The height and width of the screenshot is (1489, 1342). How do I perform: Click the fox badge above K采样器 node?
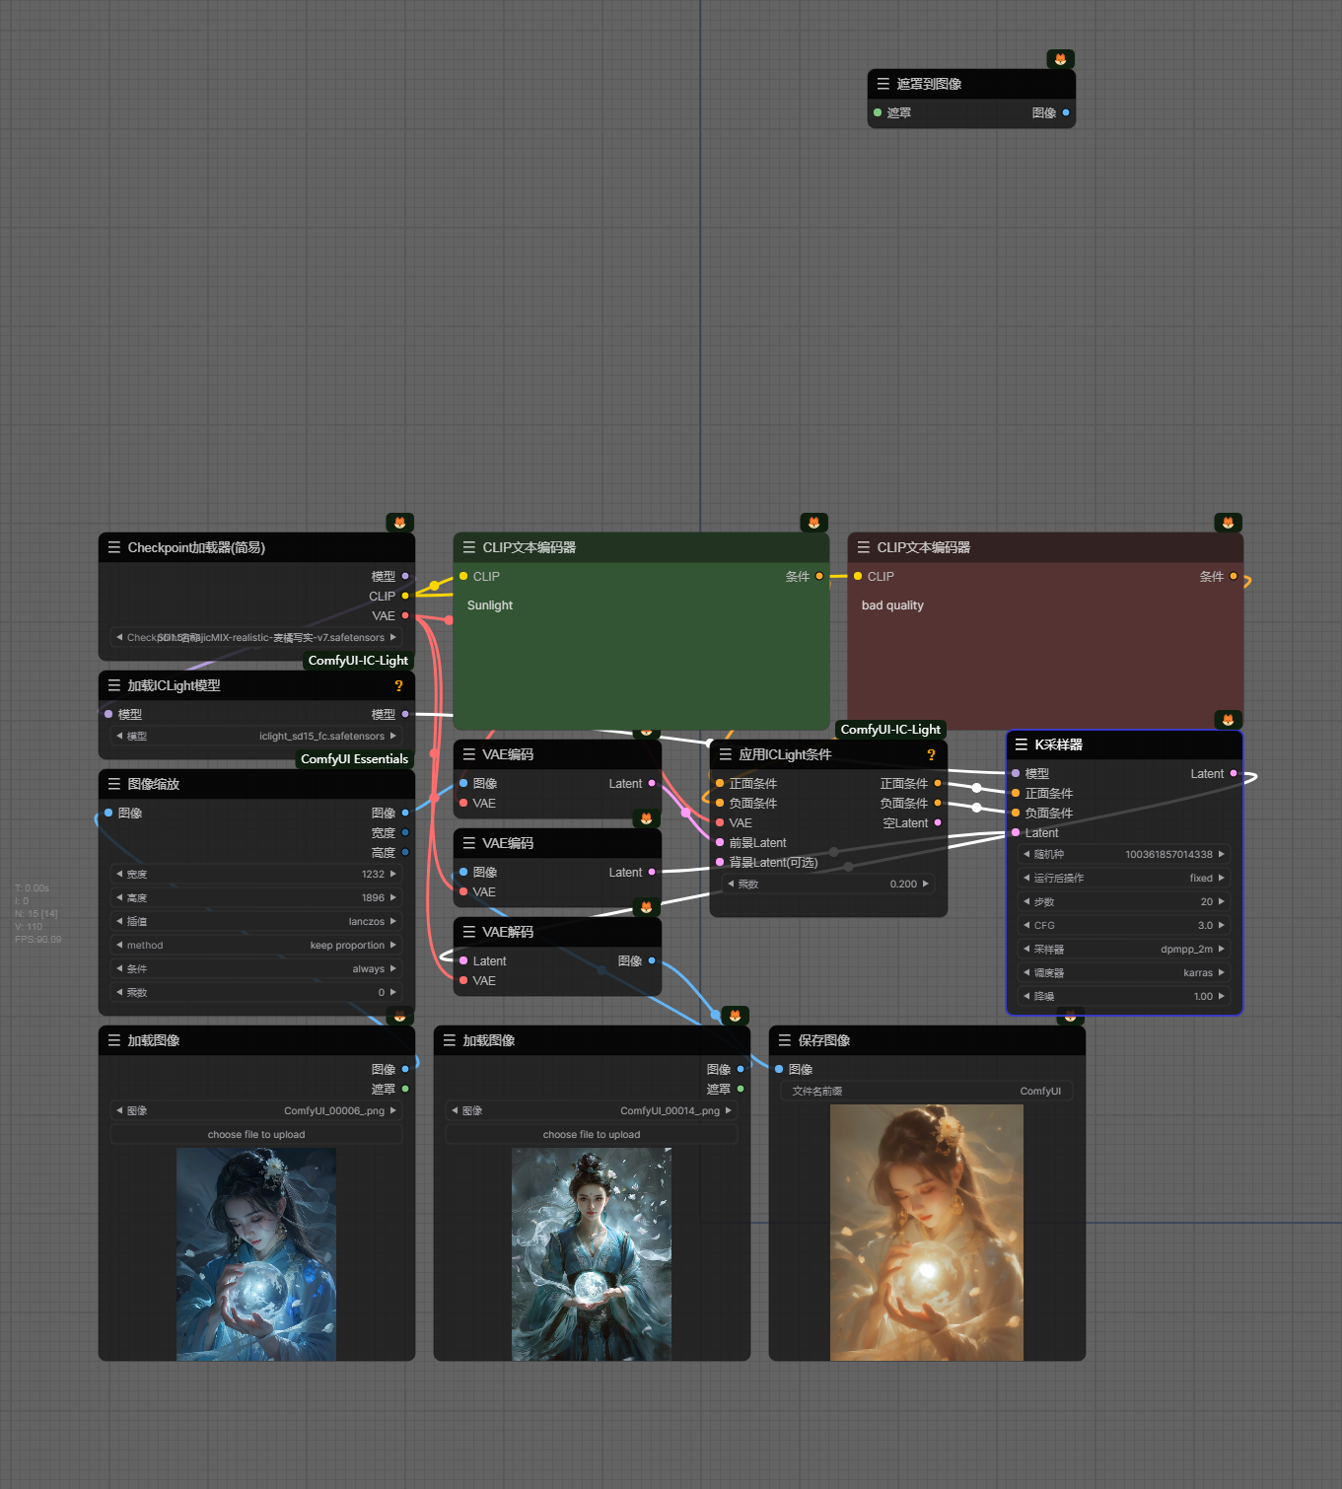[1228, 720]
